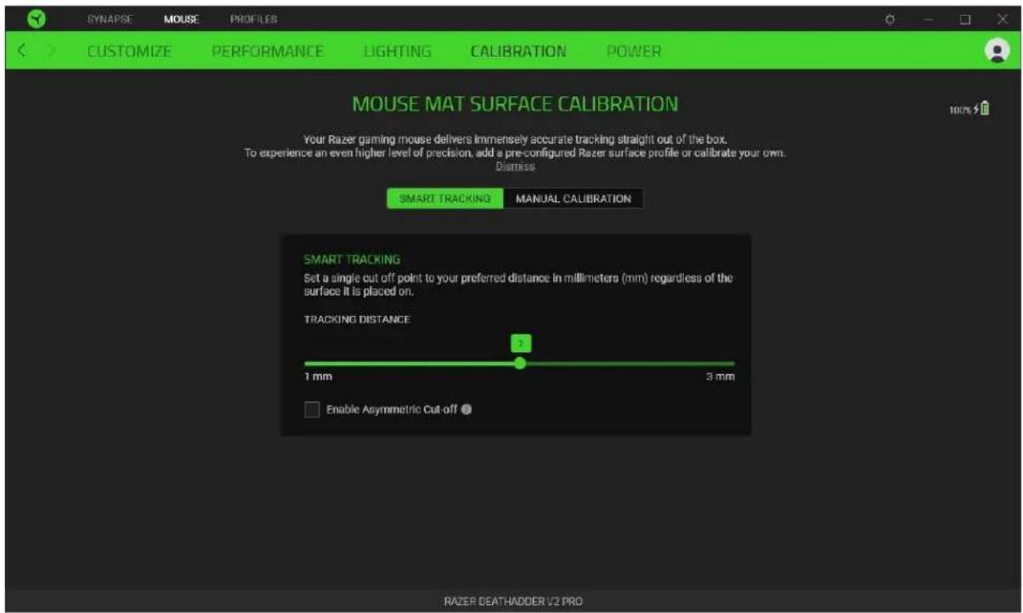
Task: Enable the Asymmetric Cut-off checkbox
Action: [312, 409]
